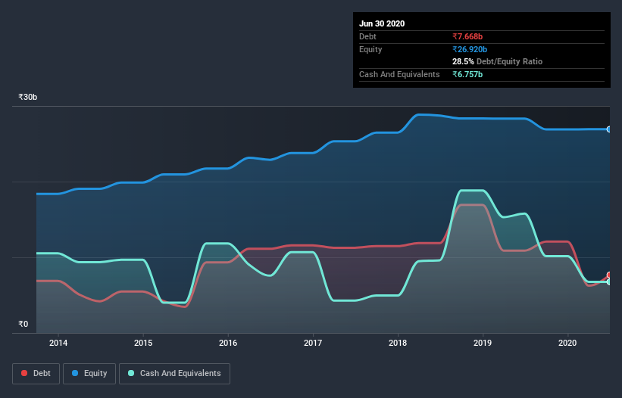
Task: Click the ₹6.757b cash value
Action: pos(467,74)
